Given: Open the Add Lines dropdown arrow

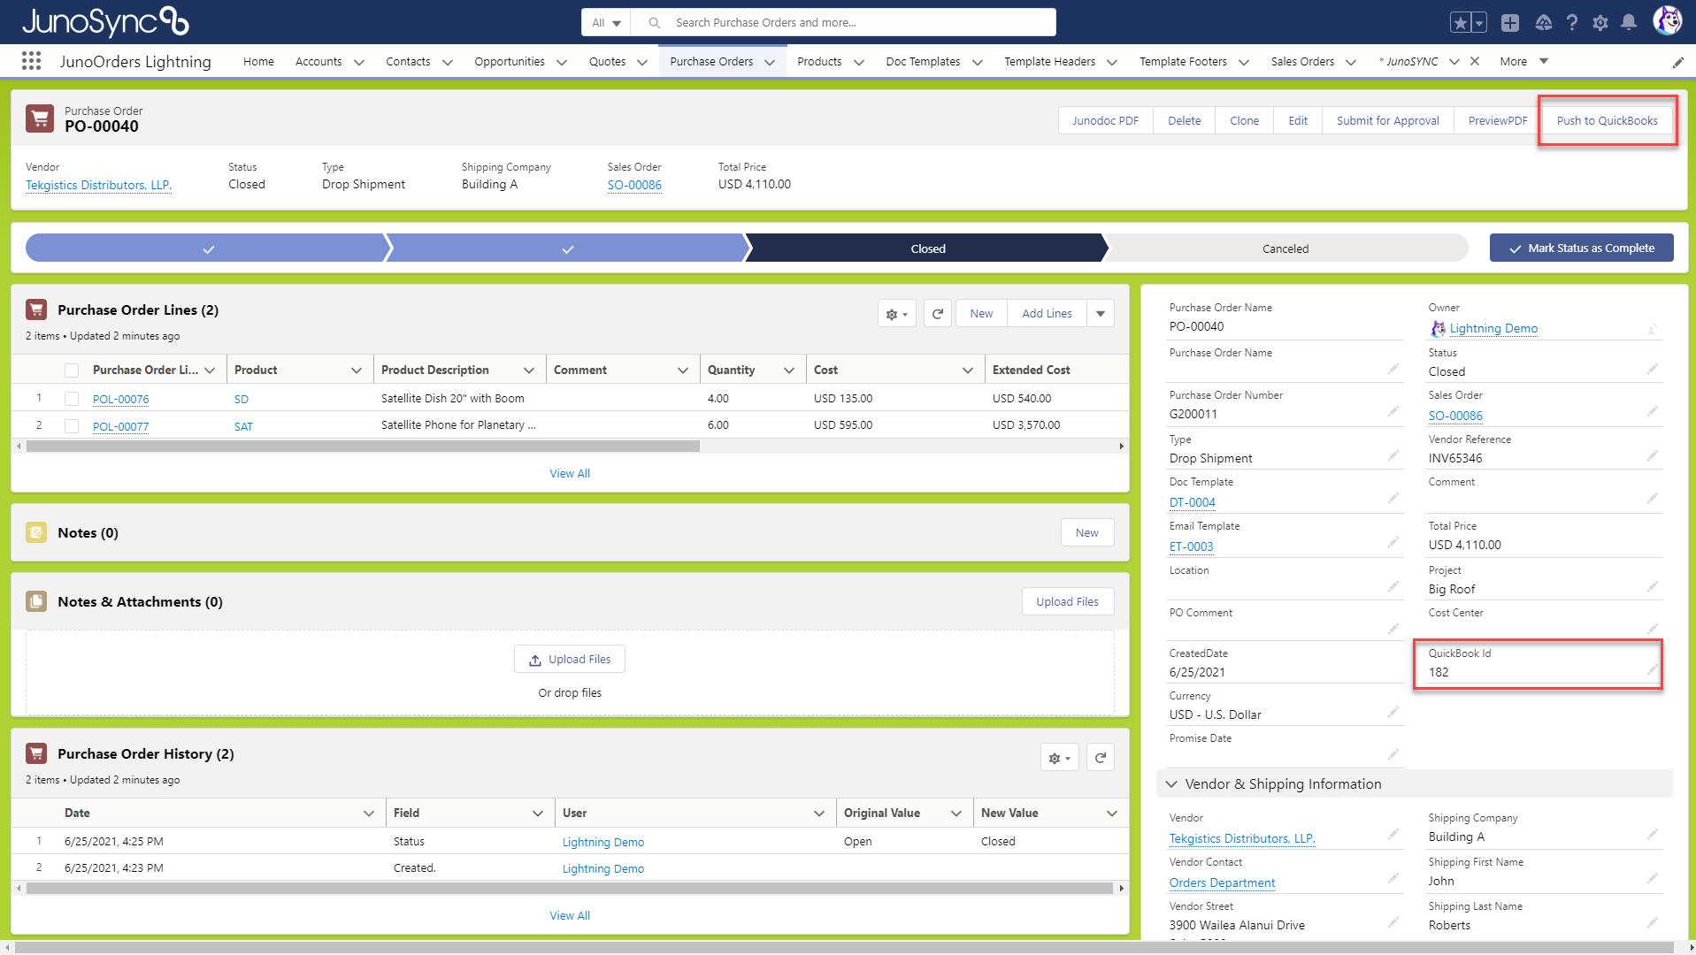Looking at the screenshot, I should pyautogui.click(x=1100, y=313).
